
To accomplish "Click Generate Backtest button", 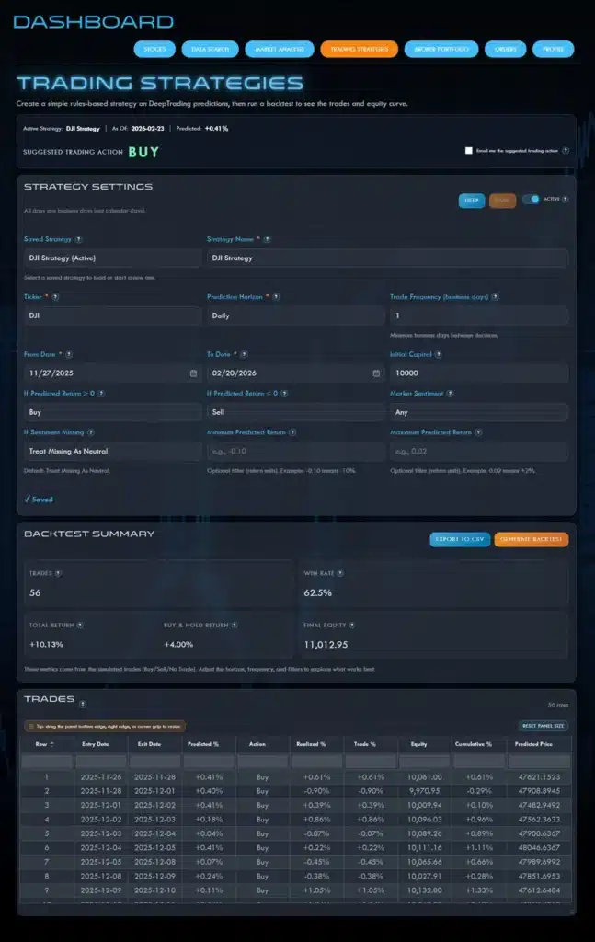I will pos(532,539).
